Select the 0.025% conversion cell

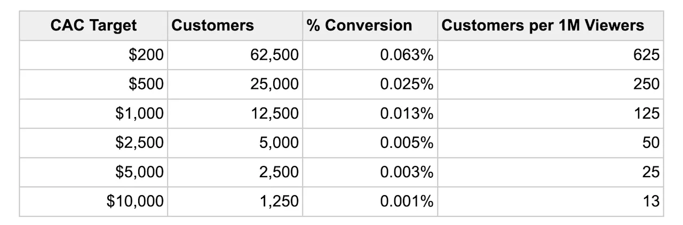[x=370, y=84]
